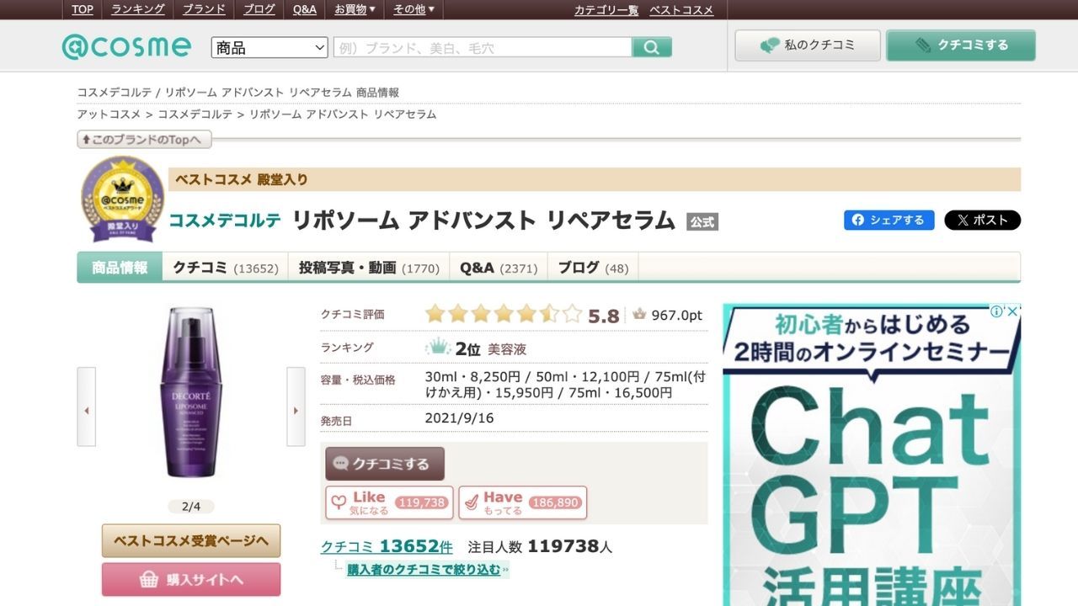Click the brown クチコミする button
1078x606 pixels.
point(385,464)
